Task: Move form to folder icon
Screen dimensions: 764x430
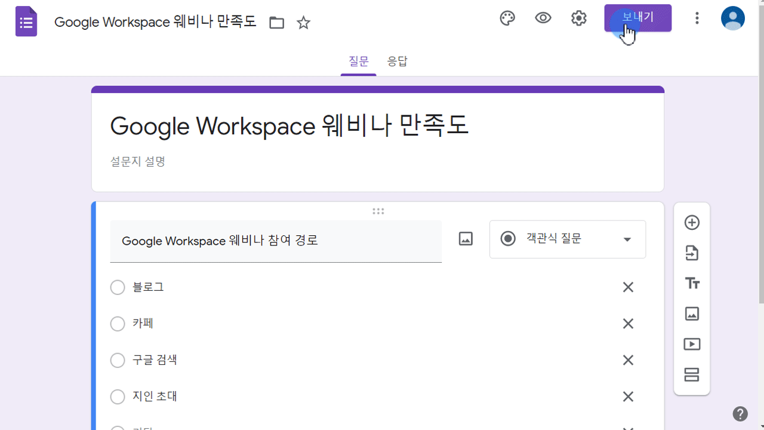Action: [276, 23]
